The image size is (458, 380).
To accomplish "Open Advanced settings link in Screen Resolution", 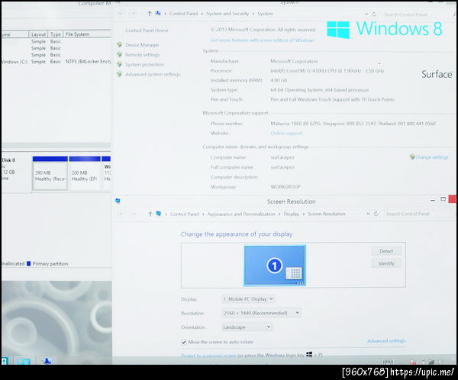I will point(386,341).
